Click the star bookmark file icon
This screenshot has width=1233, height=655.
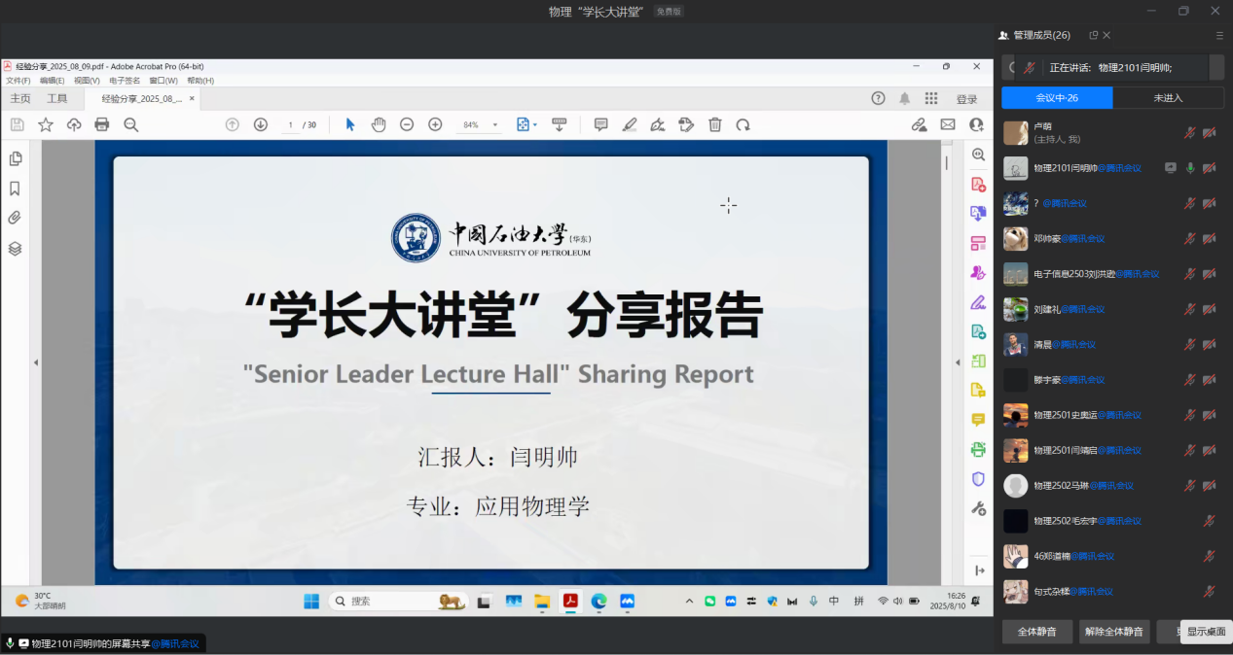tap(46, 124)
